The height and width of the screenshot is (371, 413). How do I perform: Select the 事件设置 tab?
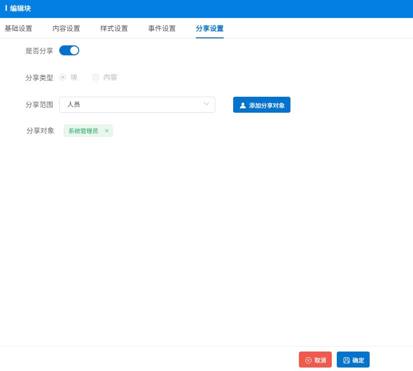coord(162,28)
